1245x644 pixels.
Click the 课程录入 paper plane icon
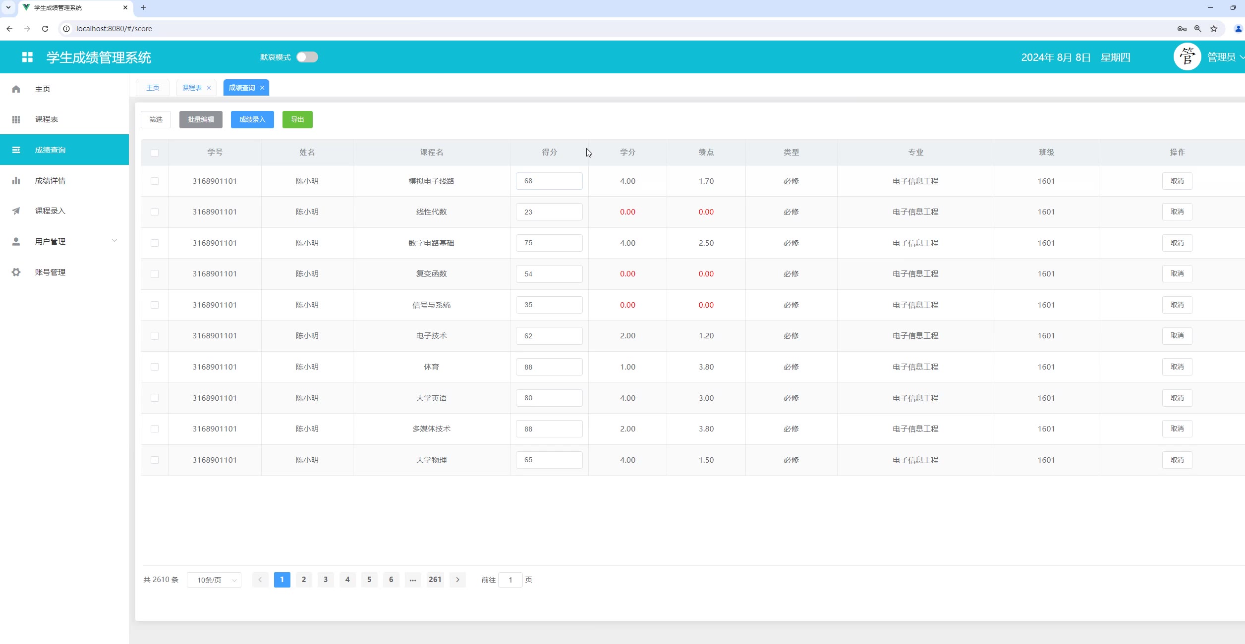(16, 211)
